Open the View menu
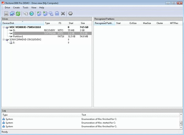Screen dimensions: 184x135 [x=34, y=7]
